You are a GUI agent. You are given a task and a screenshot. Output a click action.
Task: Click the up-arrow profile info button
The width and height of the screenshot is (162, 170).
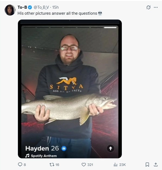click(111, 149)
